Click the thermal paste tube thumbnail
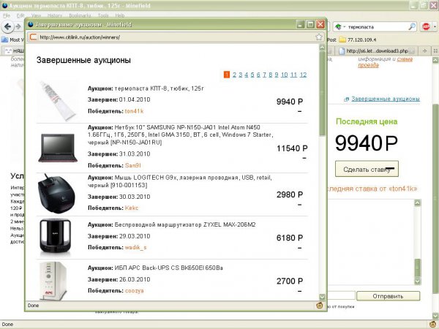 click(57, 101)
